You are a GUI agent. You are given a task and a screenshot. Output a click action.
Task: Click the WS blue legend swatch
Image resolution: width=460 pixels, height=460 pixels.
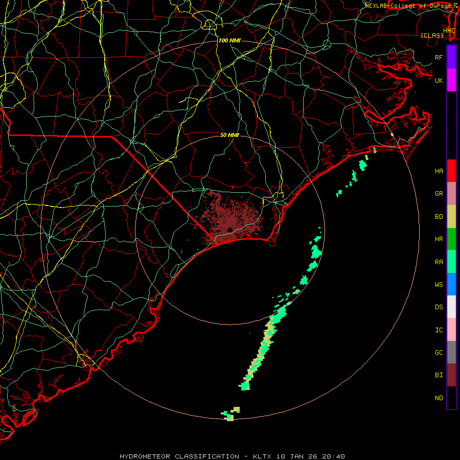click(451, 284)
